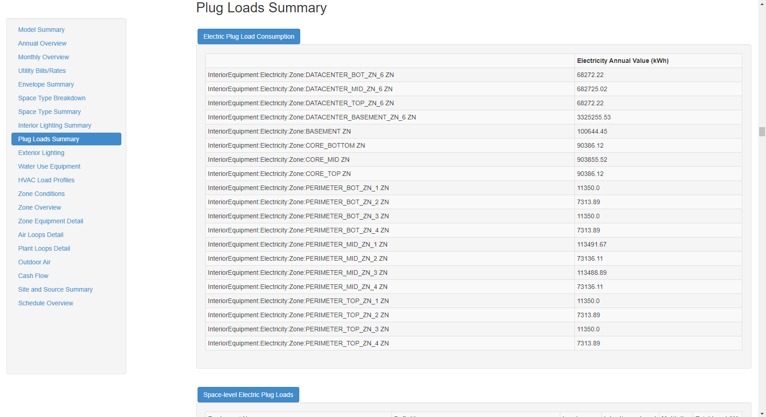This screenshot has height=417, width=766.
Task: Open the Space Type Breakdown section
Action: point(52,98)
